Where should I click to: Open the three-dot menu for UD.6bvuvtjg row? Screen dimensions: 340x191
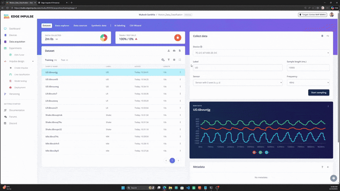pos(180,72)
